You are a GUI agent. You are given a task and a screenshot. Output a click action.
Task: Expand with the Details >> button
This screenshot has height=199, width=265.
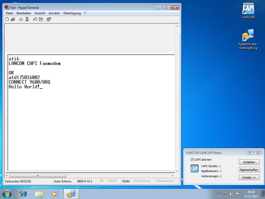click(x=249, y=177)
